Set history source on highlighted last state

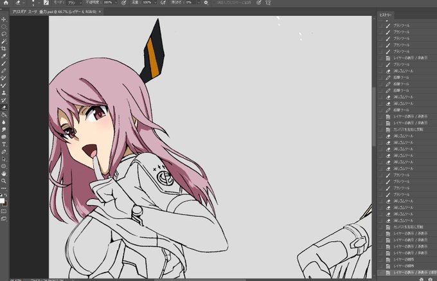pos(380,273)
